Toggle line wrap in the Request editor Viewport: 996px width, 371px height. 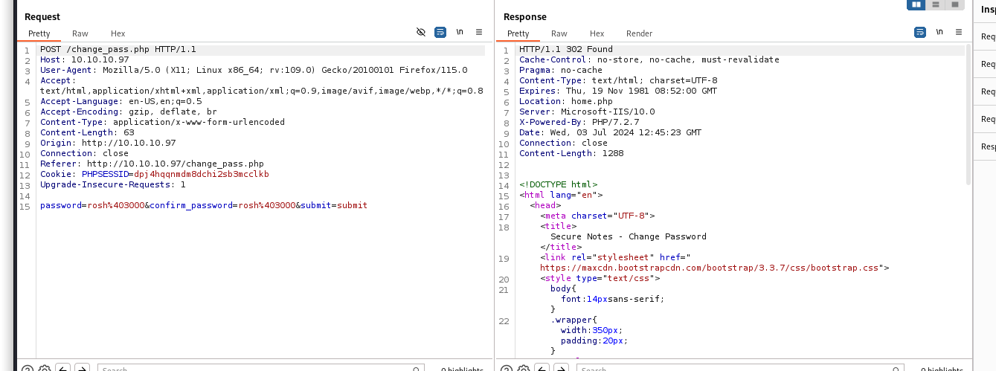click(440, 33)
